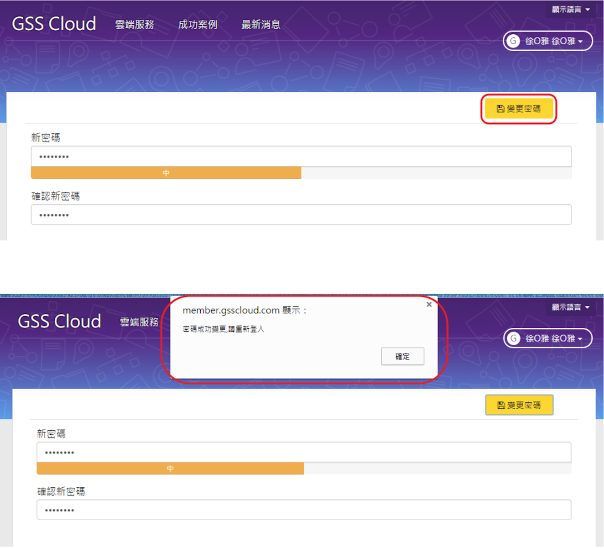This screenshot has width=604, height=548.
Task: Click the GSS Cloud logo in the upper header
Action: (x=54, y=24)
